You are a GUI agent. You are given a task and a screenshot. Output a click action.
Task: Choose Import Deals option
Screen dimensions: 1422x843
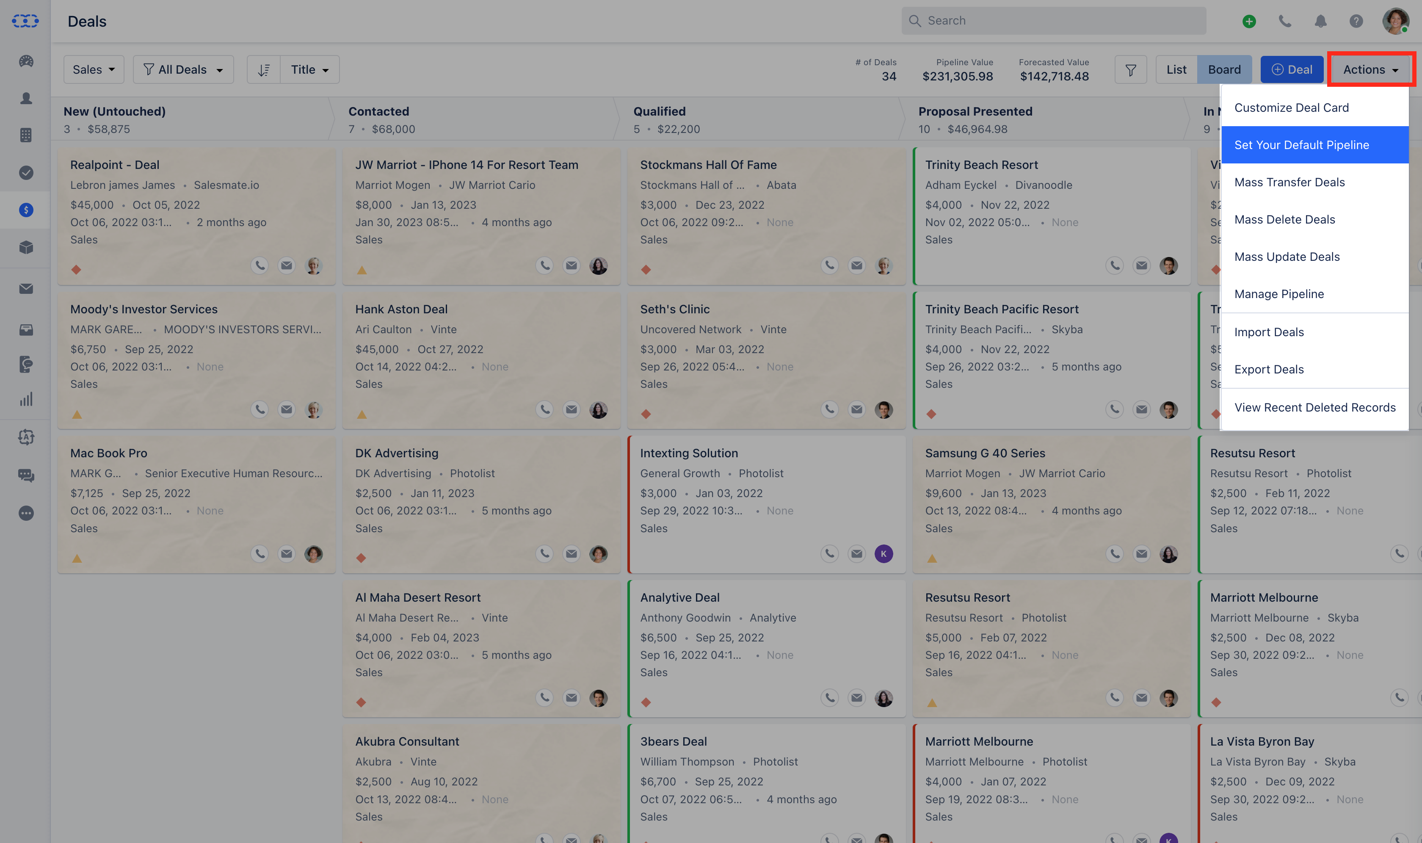(x=1314, y=332)
